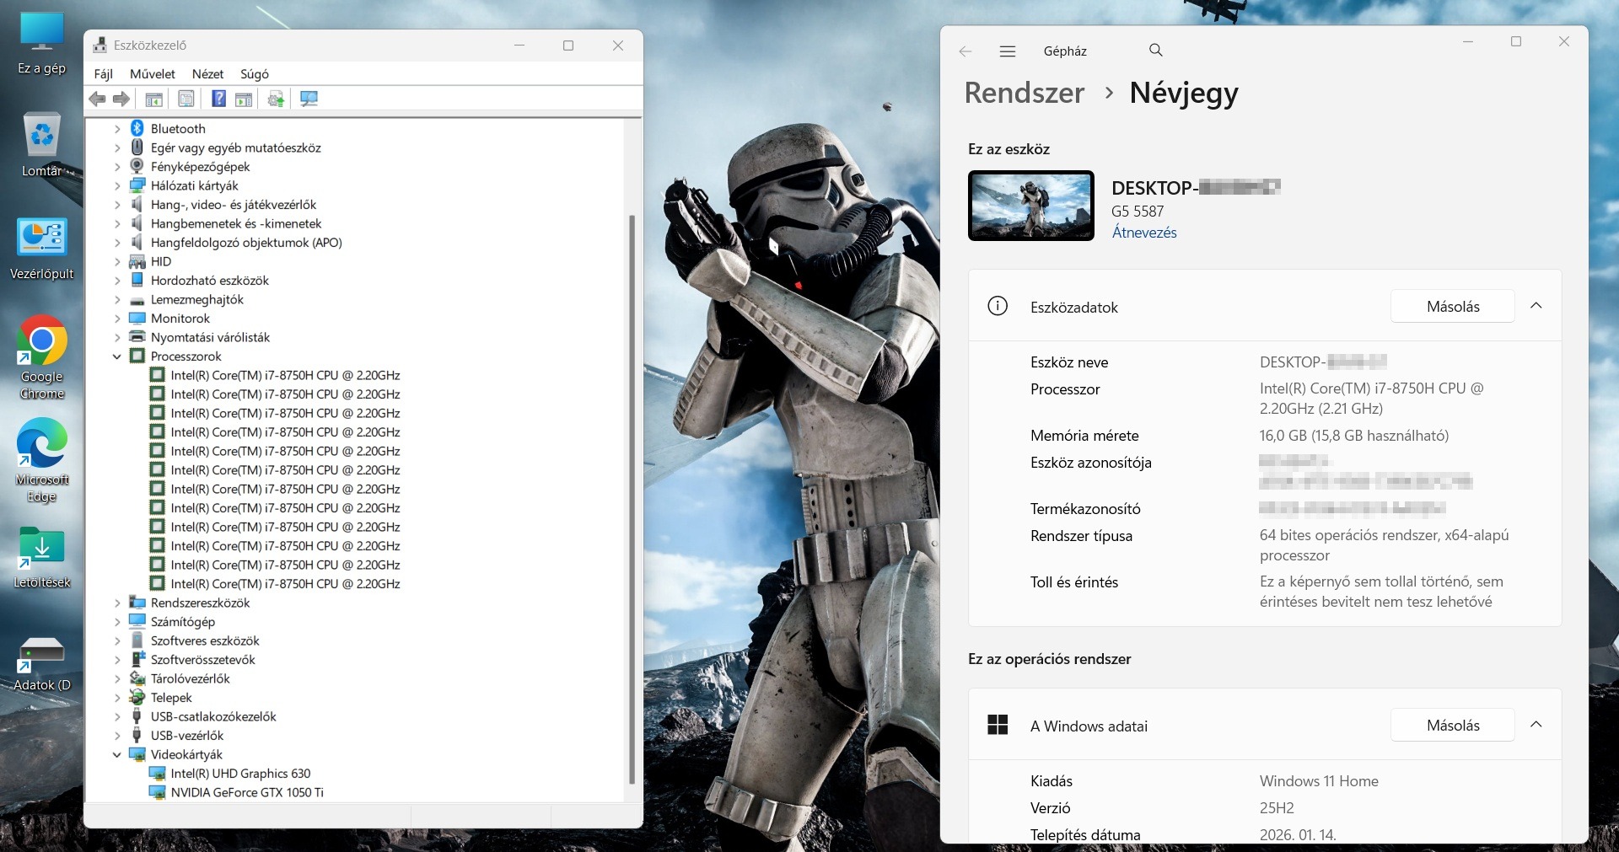Open the Nézet menu
Screen dimensions: 1619x852
click(207, 74)
